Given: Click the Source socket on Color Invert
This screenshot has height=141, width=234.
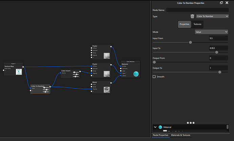Looking at the screenshot, I should (x=60, y=73).
